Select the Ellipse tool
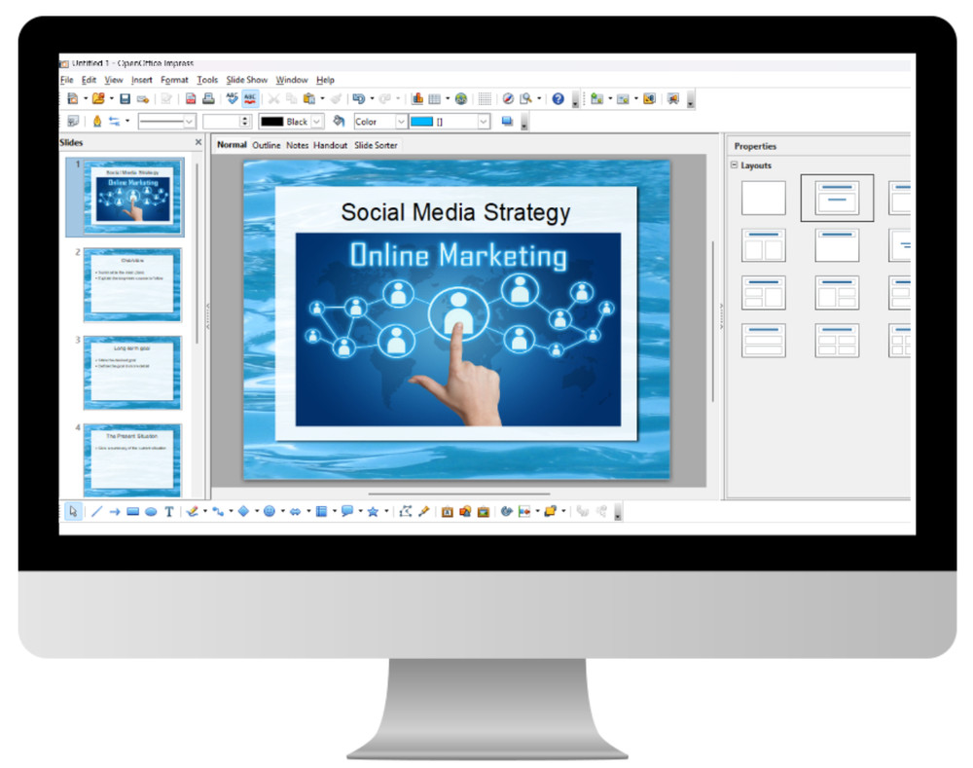Viewport: 973px width, 768px height. tap(153, 511)
